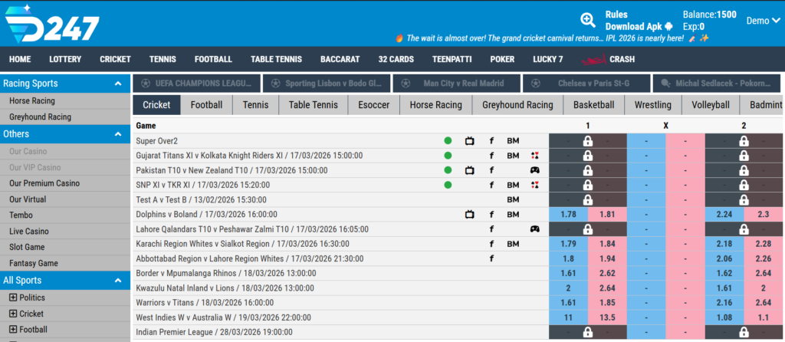The height and width of the screenshot is (342, 785).
Task: Click the magnifier search icon in header
Action: [588, 20]
